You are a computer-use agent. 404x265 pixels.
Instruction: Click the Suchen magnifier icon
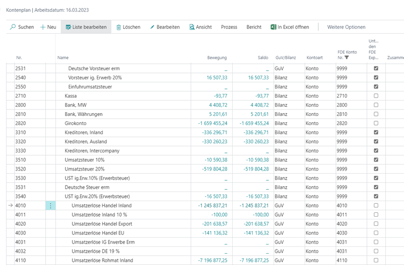[x=12, y=27]
